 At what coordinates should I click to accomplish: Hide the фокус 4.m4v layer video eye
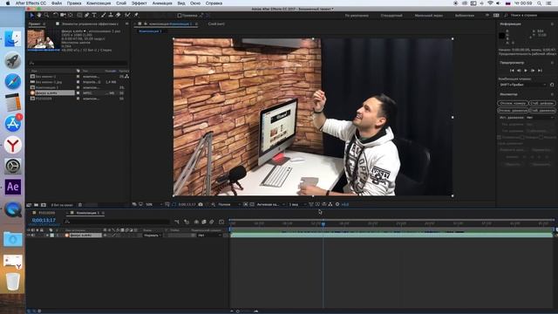coord(29,235)
